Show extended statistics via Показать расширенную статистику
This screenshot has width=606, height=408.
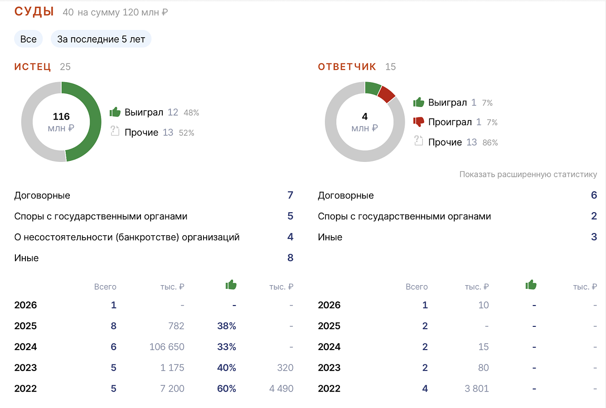[x=528, y=175]
